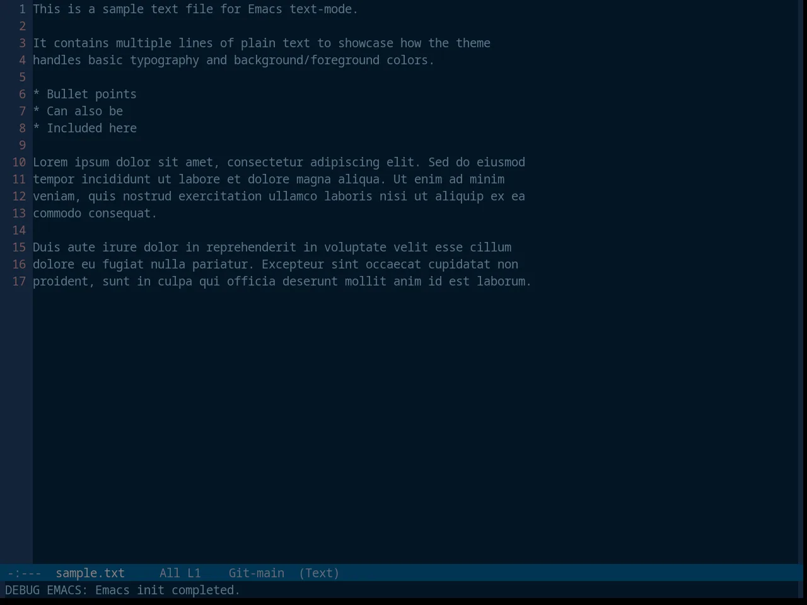Image resolution: width=807 pixels, height=605 pixels.
Task: Click line number 15 in the gutter
Action: point(19,247)
